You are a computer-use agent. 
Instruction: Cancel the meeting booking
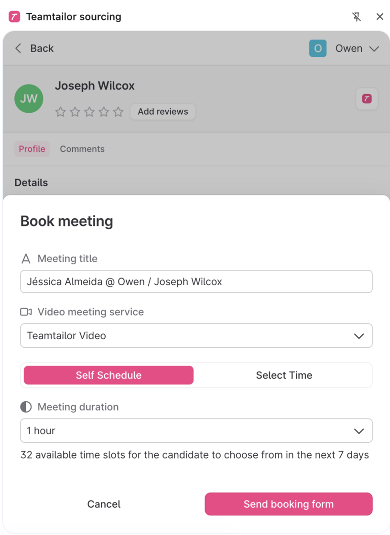click(x=104, y=504)
